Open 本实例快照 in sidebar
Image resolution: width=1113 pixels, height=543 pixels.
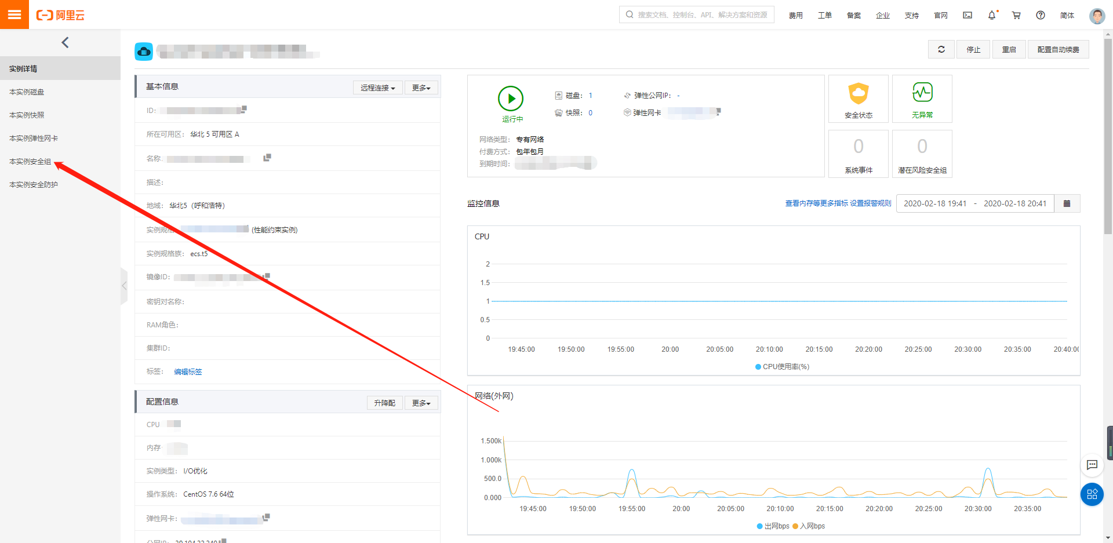[60, 115]
